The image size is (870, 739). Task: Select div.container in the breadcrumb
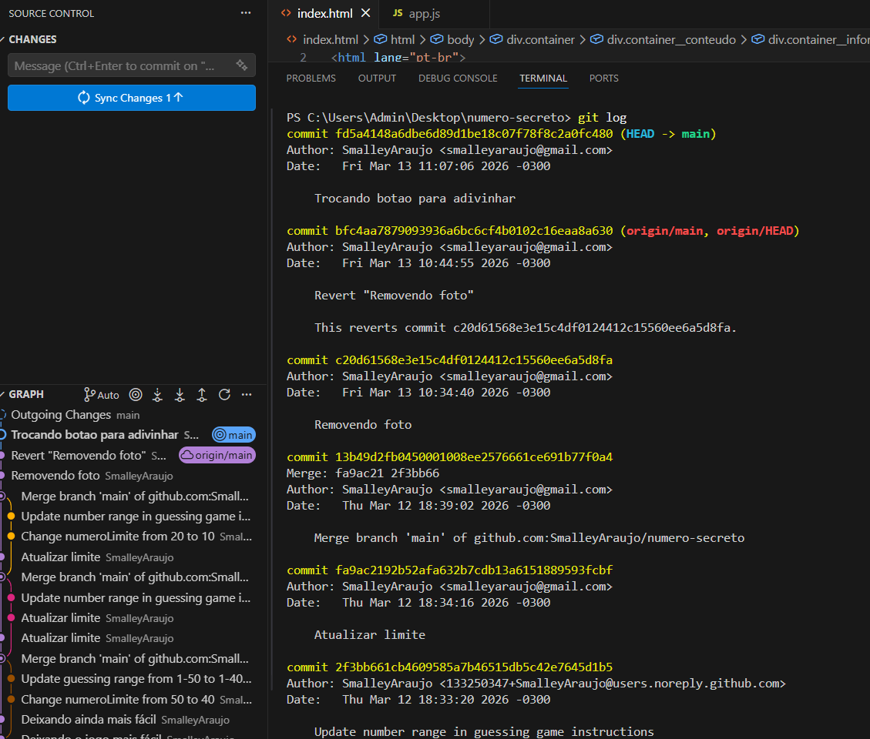pos(539,39)
